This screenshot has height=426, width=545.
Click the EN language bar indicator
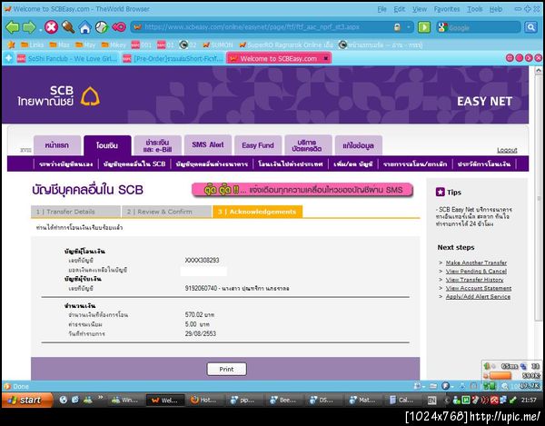pyautogui.click(x=431, y=401)
